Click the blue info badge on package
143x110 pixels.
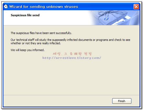point(106,19)
